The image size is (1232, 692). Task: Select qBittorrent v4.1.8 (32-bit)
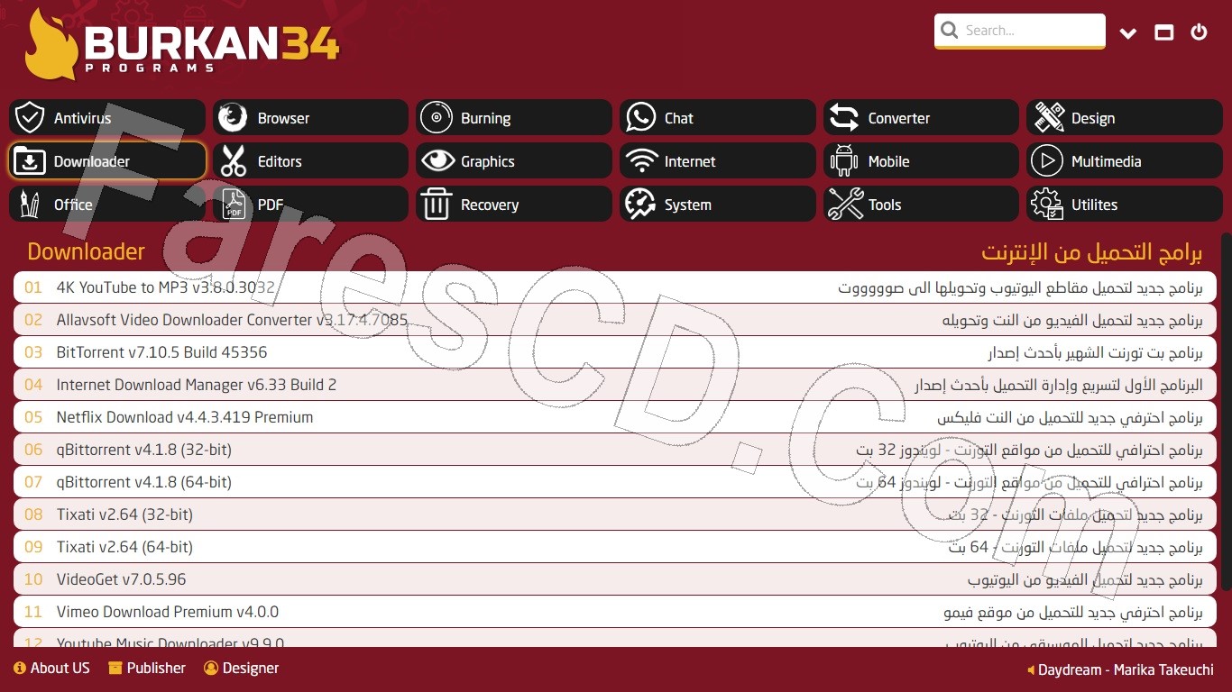click(615, 450)
